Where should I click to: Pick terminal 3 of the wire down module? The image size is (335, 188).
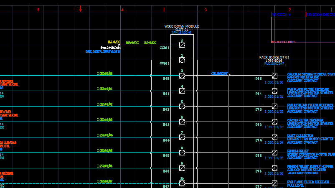(x=182, y=76)
